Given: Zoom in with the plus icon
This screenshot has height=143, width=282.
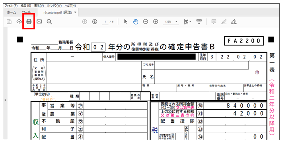Looking at the screenshot, I should (x=156, y=22).
